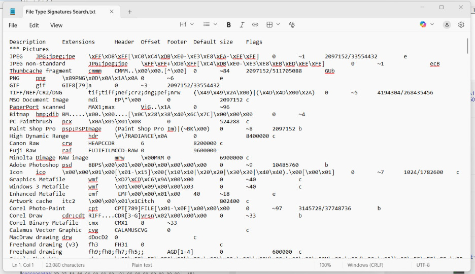Click 'MacDraw drawing' row text

click(34, 237)
